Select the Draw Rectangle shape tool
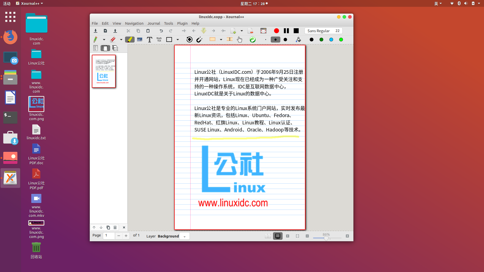484x272 pixels. 169,40
